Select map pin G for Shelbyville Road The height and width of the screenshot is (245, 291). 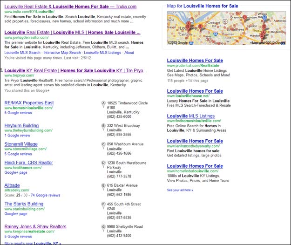(x=103, y=227)
